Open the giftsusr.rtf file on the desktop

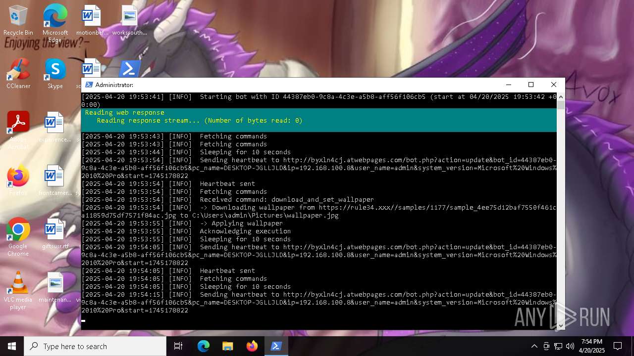tap(55, 234)
